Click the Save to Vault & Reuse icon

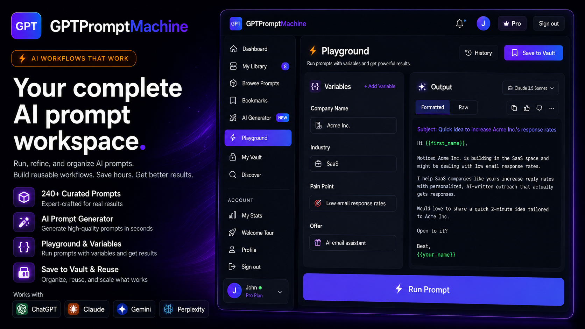click(x=24, y=272)
